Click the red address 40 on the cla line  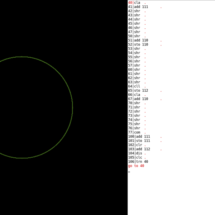[130, 3]
